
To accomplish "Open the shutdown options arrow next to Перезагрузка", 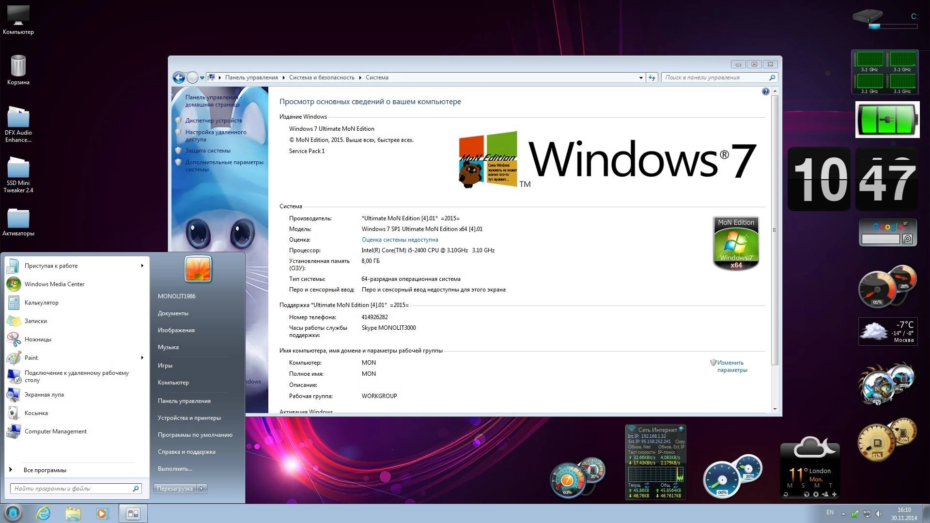I will point(202,489).
